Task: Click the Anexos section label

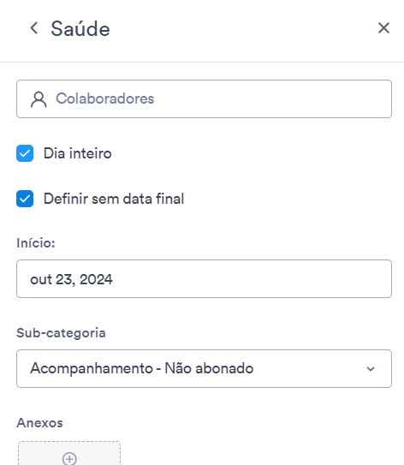Action: pyautogui.click(x=39, y=422)
